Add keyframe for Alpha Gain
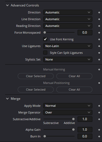The image size is (102, 142). click(x=99, y=130)
